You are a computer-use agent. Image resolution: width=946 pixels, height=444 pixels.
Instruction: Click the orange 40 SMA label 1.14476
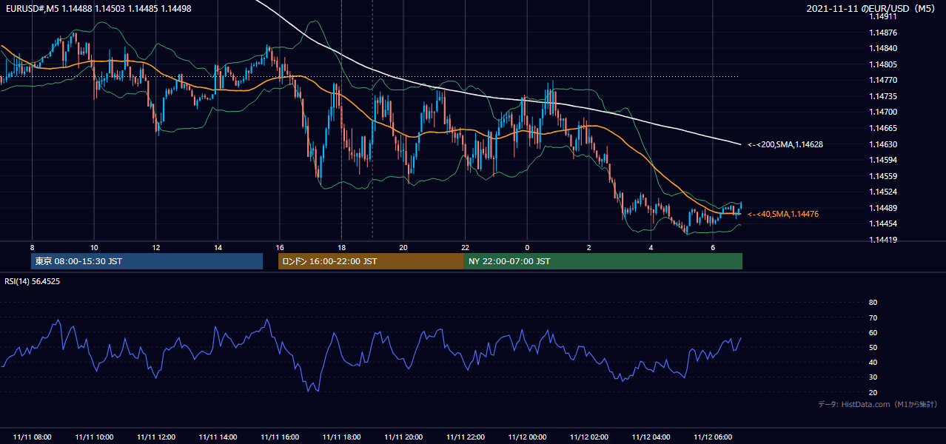pos(783,214)
